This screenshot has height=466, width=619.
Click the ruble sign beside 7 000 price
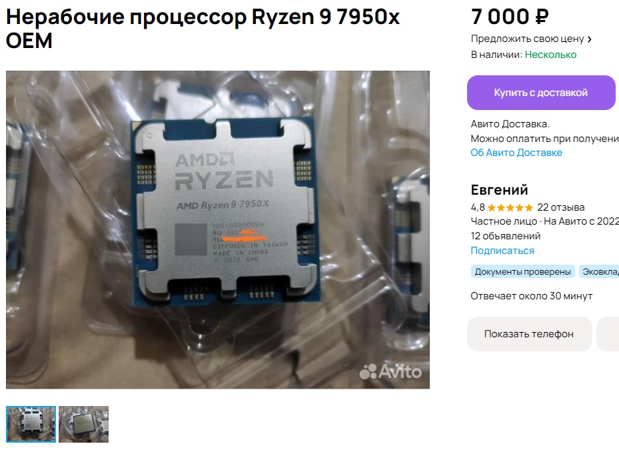pos(542,17)
